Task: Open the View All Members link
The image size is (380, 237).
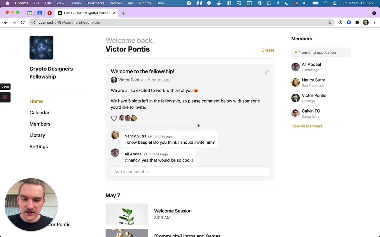Action: pyautogui.click(x=307, y=126)
